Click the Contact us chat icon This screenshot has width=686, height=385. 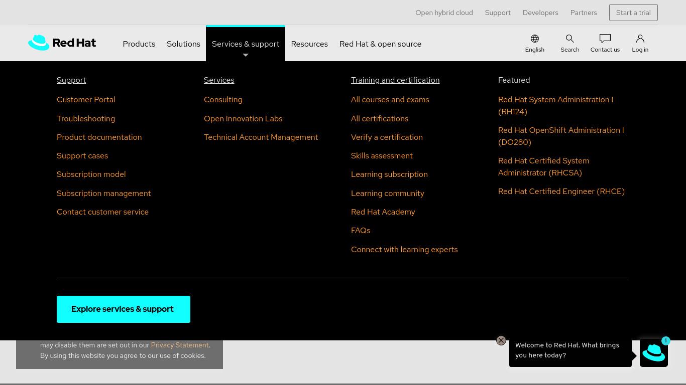605,43
